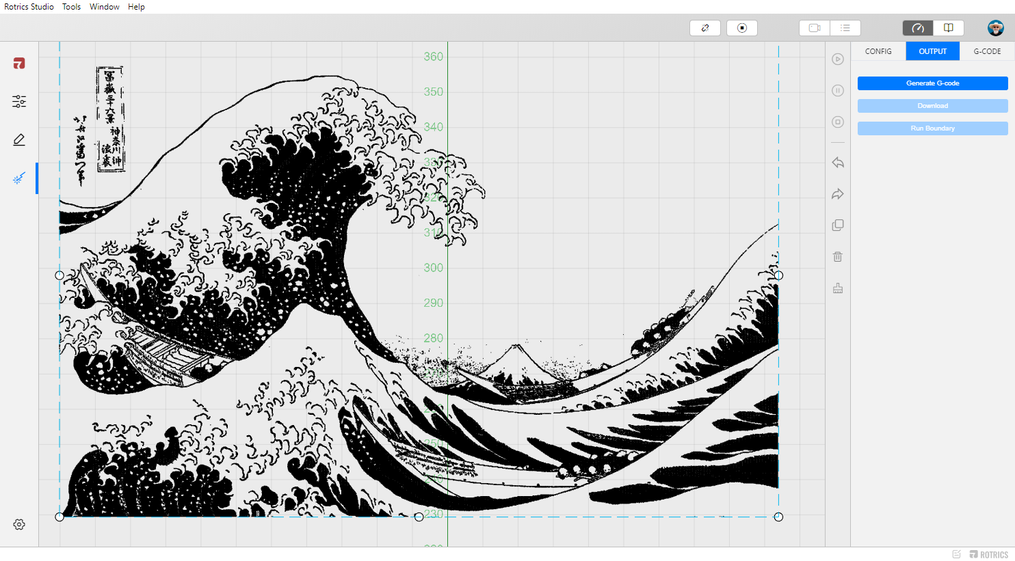The height and width of the screenshot is (561, 1015).
Task: Stop the job with the square stop icon
Action: coord(838,122)
